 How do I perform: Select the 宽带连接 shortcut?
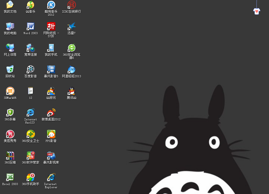coord(30,48)
